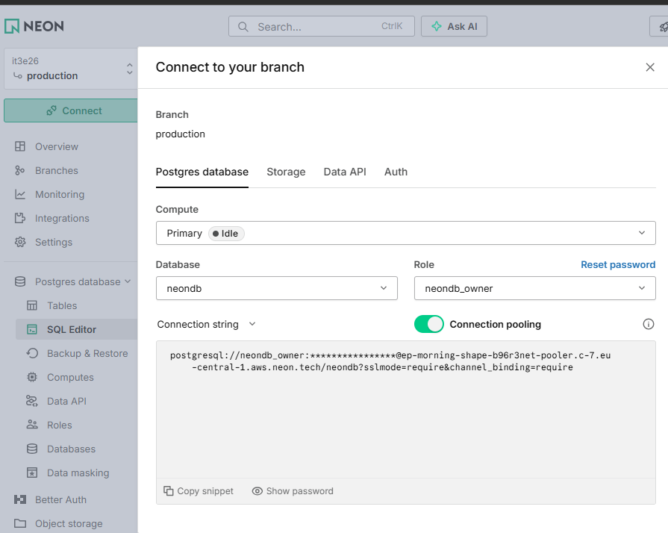Screen dimensions: 668x533
Task: Click Copy snippet label text
Action: click(x=205, y=490)
